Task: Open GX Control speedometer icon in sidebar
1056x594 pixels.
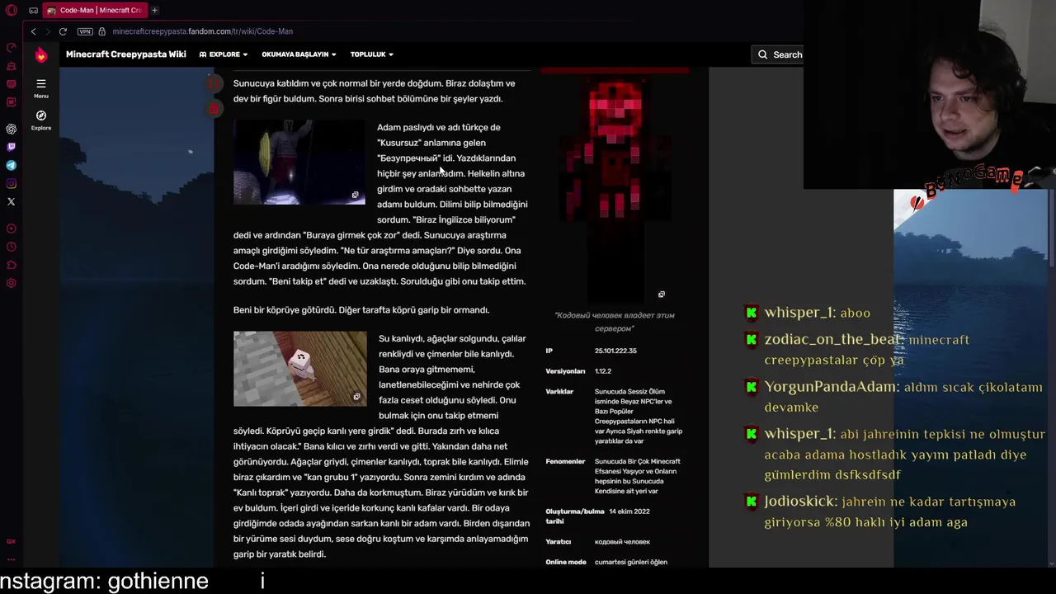Action: coord(11,48)
